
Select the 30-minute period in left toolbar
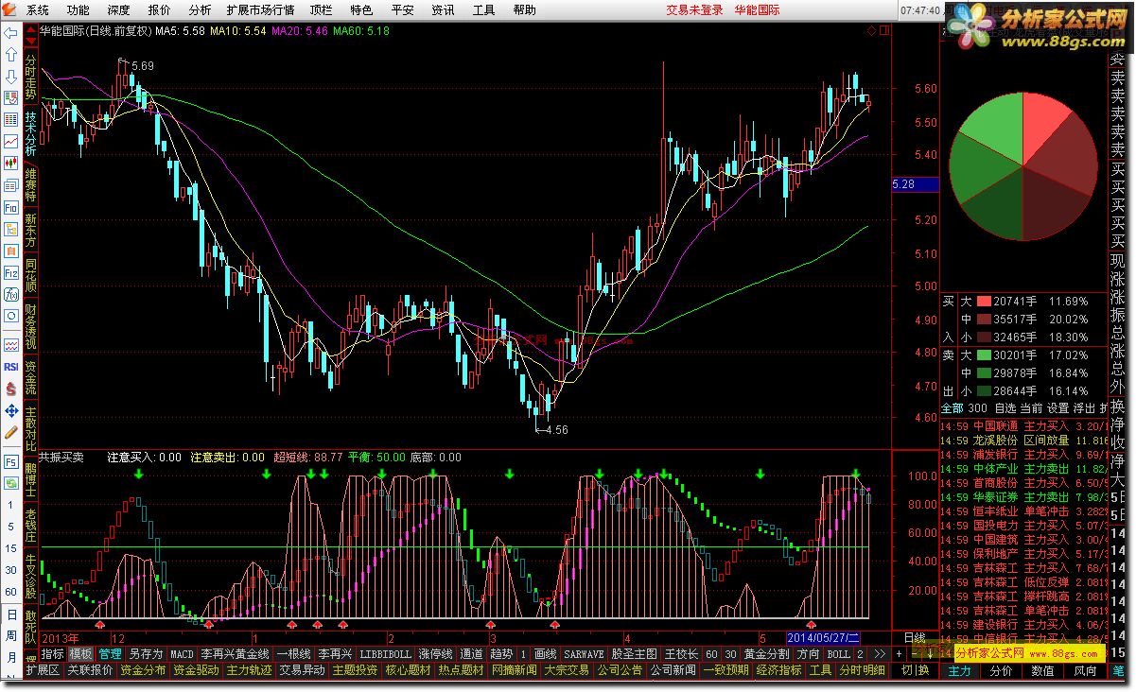tap(11, 570)
